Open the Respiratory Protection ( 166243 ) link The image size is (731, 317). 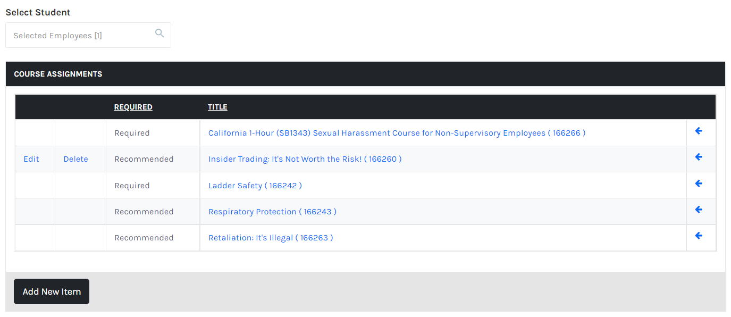click(272, 212)
